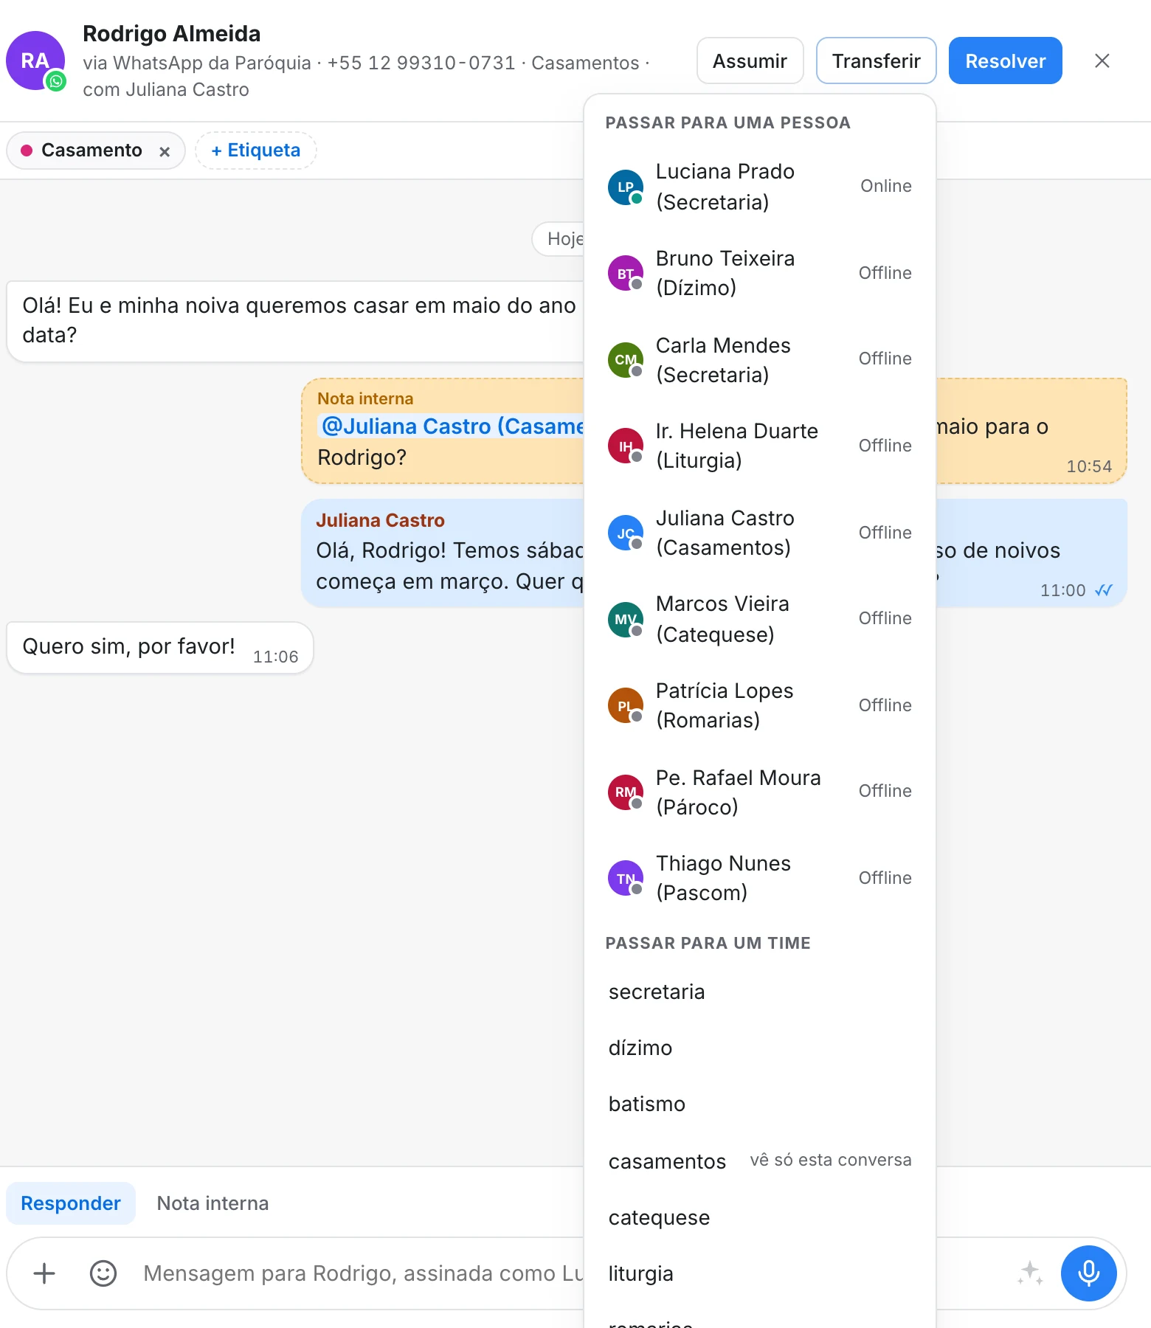Screen dimensions: 1151x1328
Task: Transfer to Marcos Vieira (Catequese)
Action: click(x=760, y=619)
